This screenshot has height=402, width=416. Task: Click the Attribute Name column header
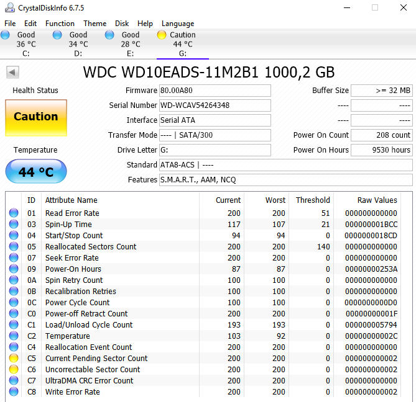click(x=120, y=200)
